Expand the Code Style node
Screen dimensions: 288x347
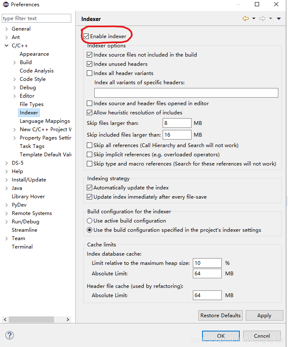click(14, 79)
